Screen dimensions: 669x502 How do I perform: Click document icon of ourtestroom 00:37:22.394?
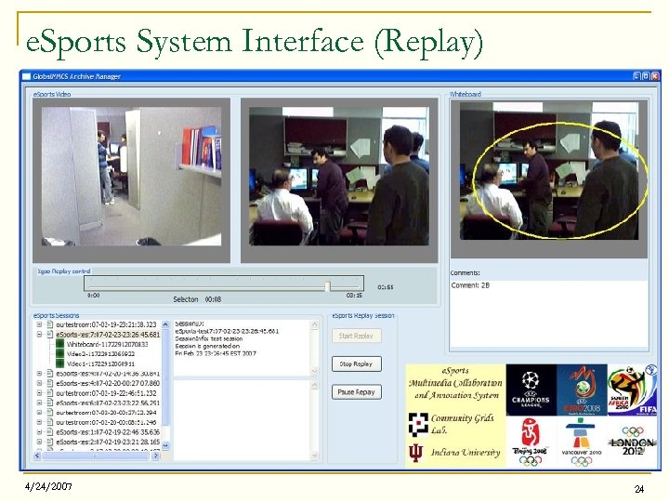coord(49,413)
